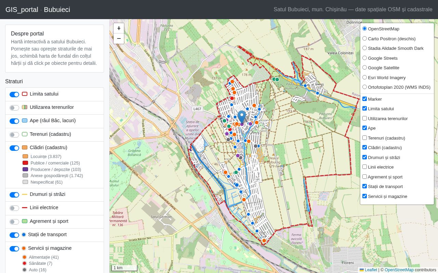Select Esri World Imagery radio option
The image size is (438, 273).
coord(364,77)
